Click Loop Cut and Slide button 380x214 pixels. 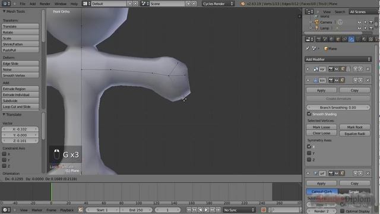pyautogui.click(x=20, y=106)
